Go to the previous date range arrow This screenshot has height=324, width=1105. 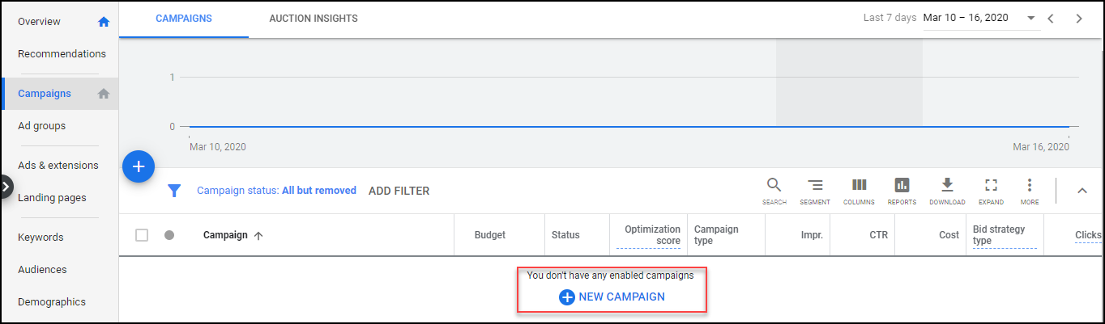1050,19
